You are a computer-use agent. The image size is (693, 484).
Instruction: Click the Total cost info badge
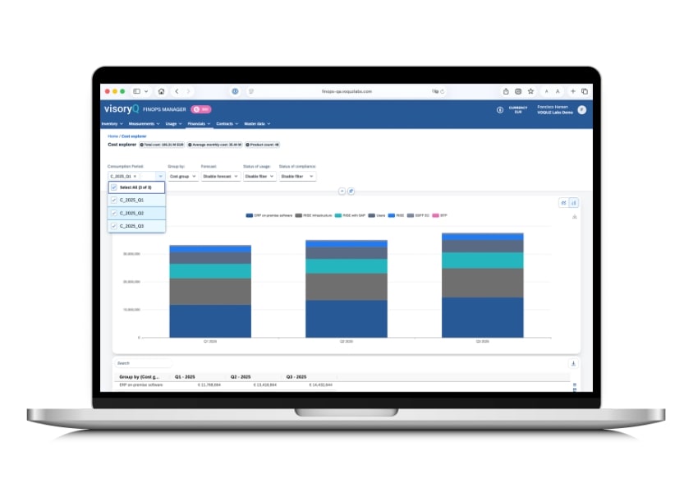point(162,145)
